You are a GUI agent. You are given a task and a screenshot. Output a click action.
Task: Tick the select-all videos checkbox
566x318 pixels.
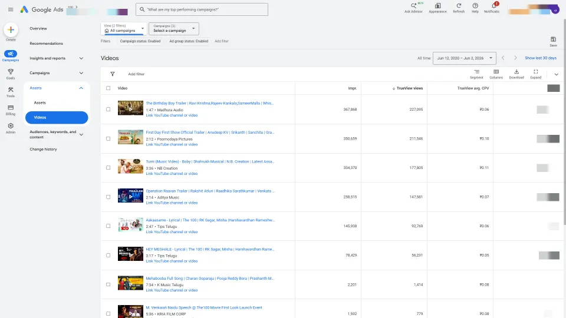(108, 88)
